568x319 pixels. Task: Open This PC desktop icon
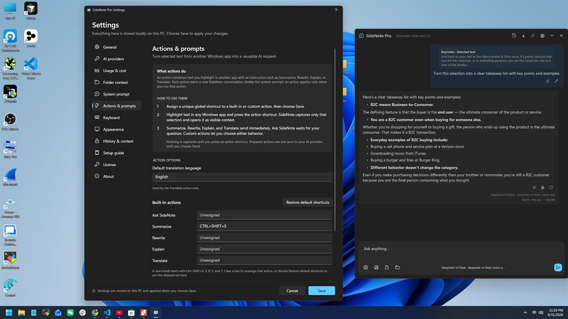coord(10,11)
